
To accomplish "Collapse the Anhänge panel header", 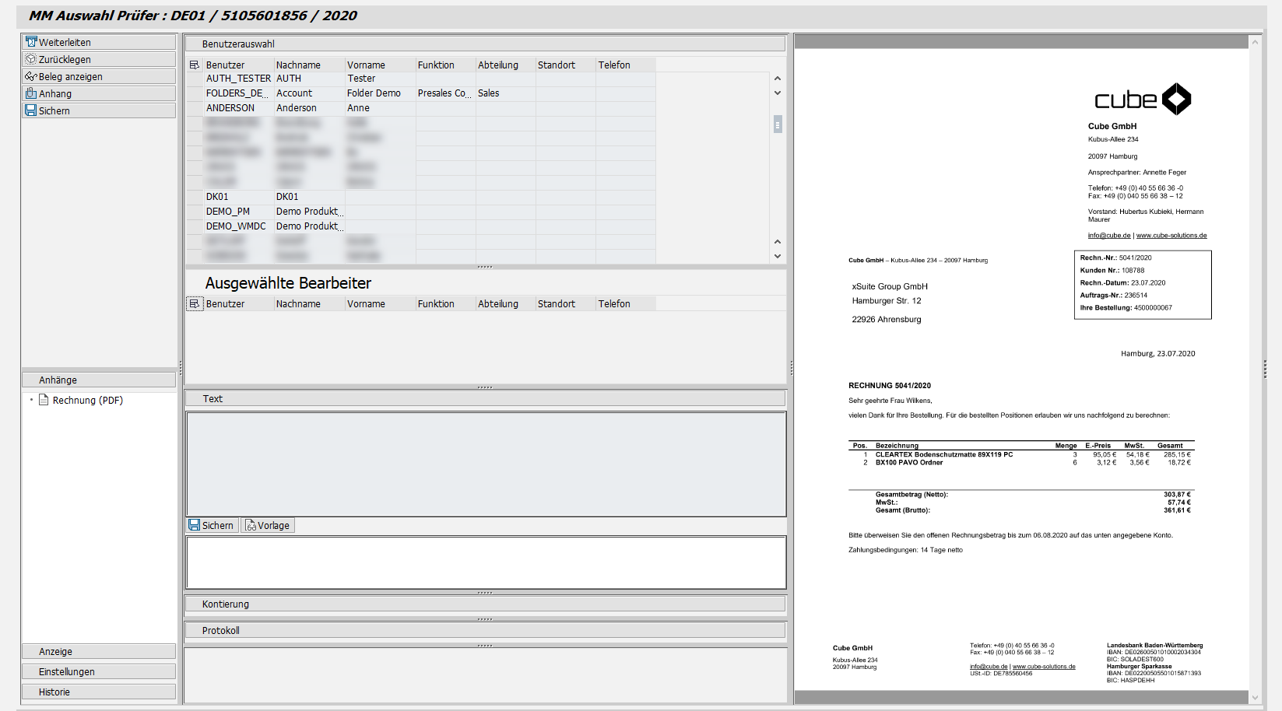I will (58, 380).
